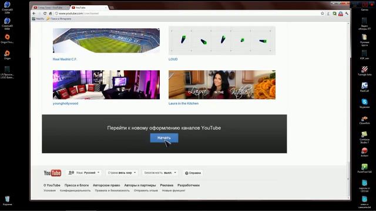Image resolution: width=376 pixels, height=211 pixels.
Task: Open the Tunngle beta desktop shortcut
Action: [364, 71]
